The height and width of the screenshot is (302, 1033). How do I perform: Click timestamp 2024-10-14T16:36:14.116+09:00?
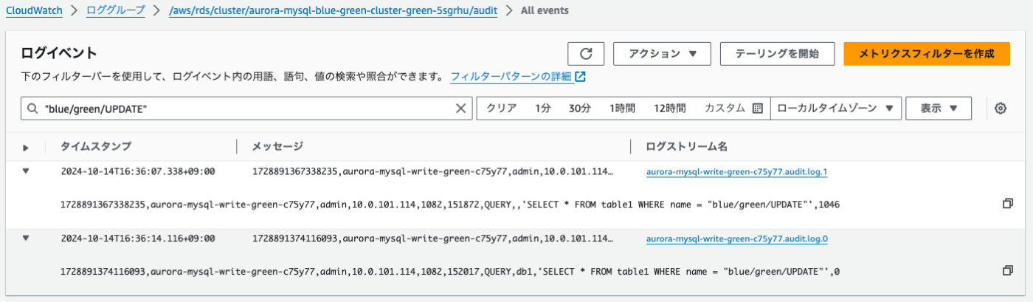[x=137, y=239]
